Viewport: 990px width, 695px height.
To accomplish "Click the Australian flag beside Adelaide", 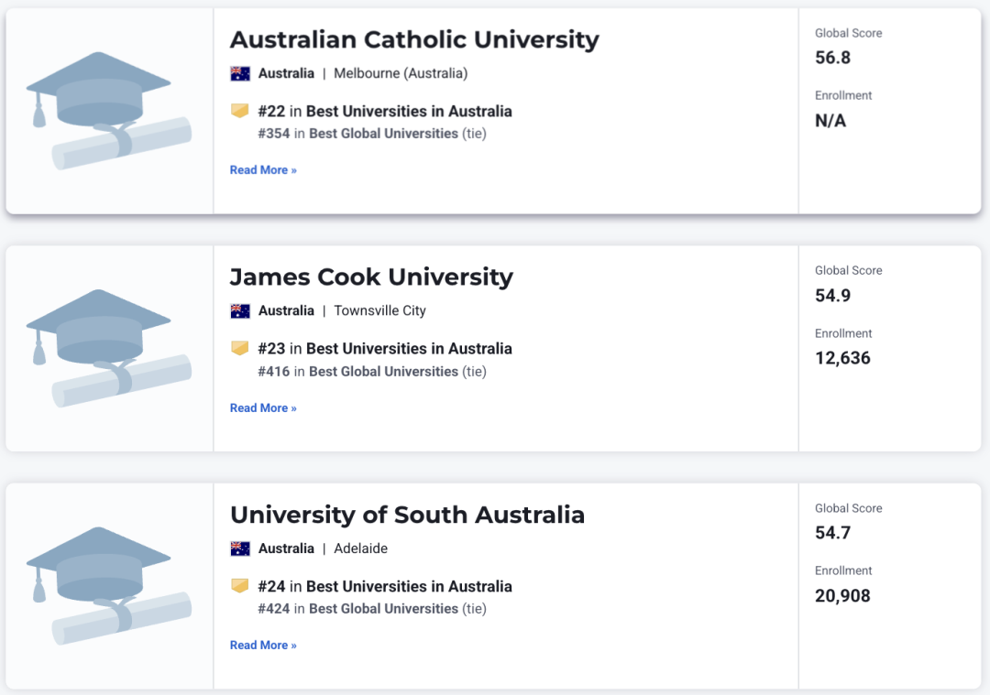I will pos(240,548).
